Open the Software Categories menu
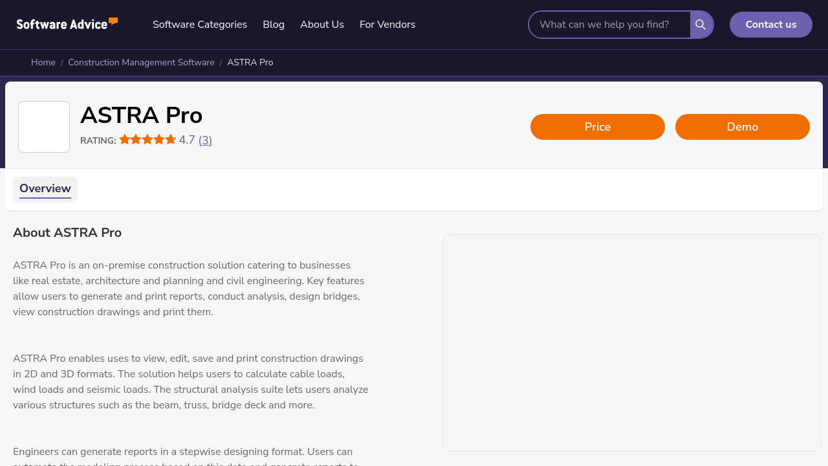 [x=200, y=25]
